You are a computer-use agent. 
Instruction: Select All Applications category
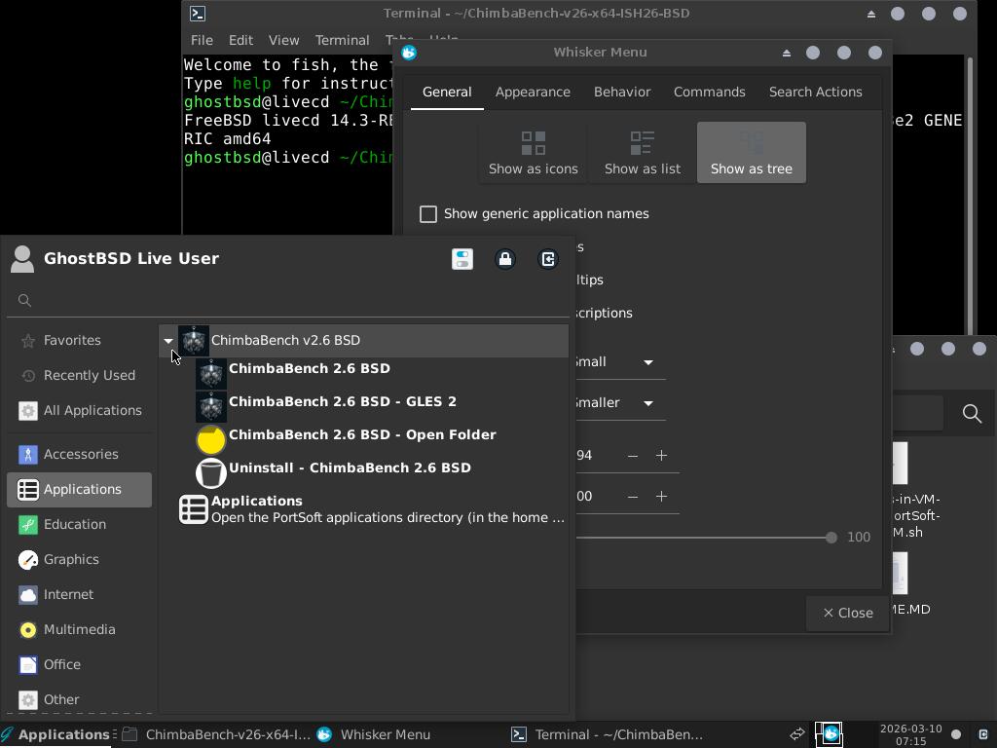tap(80, 410)
